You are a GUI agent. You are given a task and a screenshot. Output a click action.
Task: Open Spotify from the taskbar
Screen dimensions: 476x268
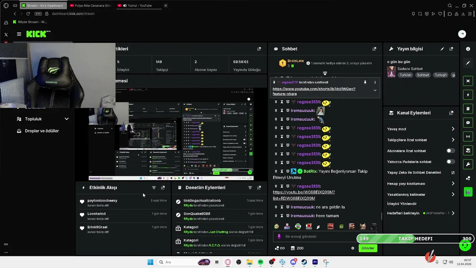click(261, 262)
